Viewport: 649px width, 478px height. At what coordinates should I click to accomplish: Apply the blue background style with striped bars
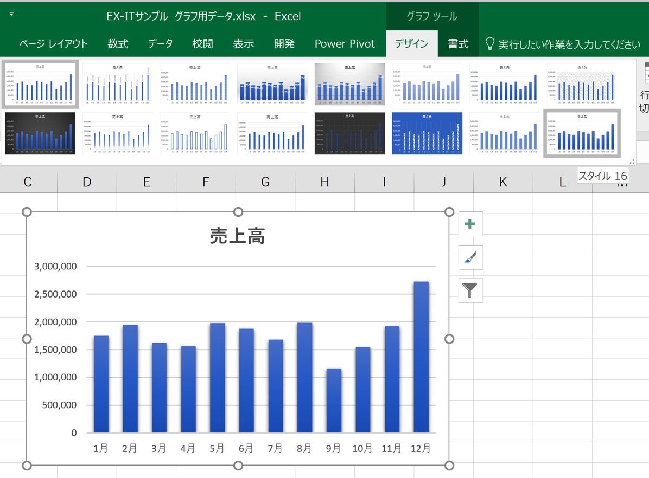[x=427, y=133]
